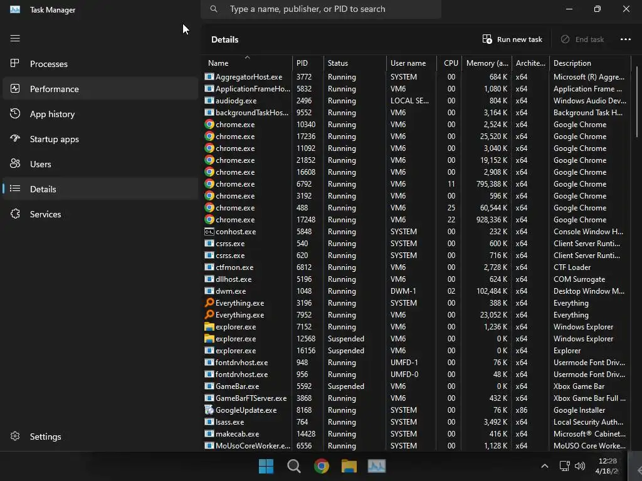Click the conhost.exe console icon
The width and height of the screenshot is (642, 481).
(x=209, y=232)
